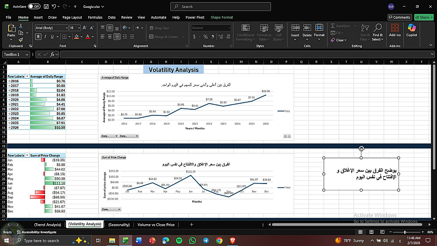The width and height of the screenshot is (437, 246).
Task: Click the Paste icon in Clipboard group
Action: point(11,28)
